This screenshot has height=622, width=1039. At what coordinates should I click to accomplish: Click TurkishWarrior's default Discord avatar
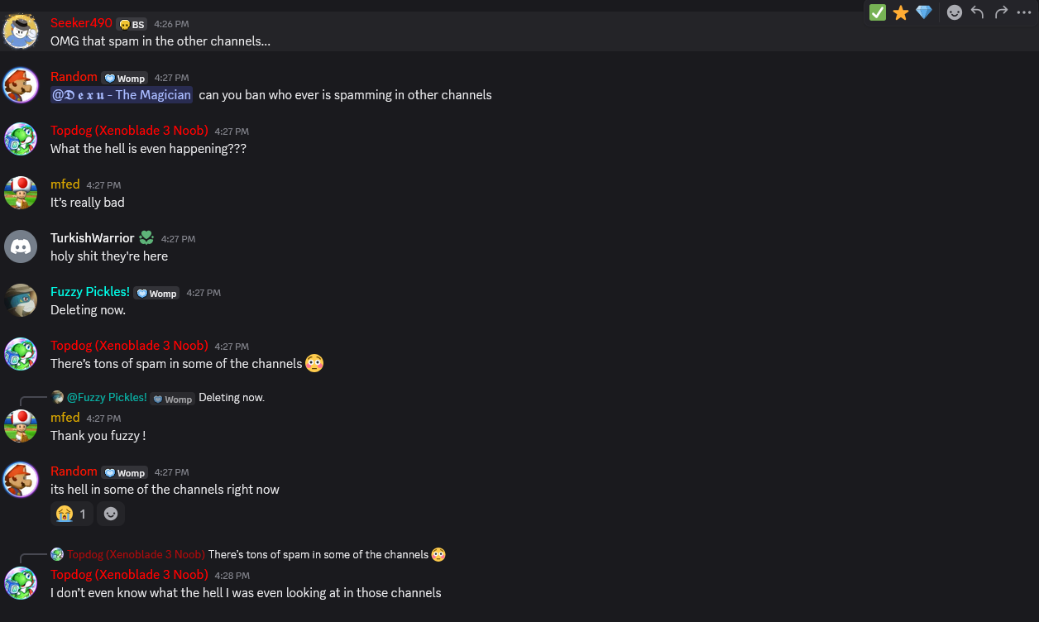(21, 246)
